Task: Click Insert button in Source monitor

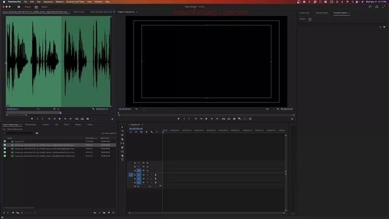Action: [77, 119]
